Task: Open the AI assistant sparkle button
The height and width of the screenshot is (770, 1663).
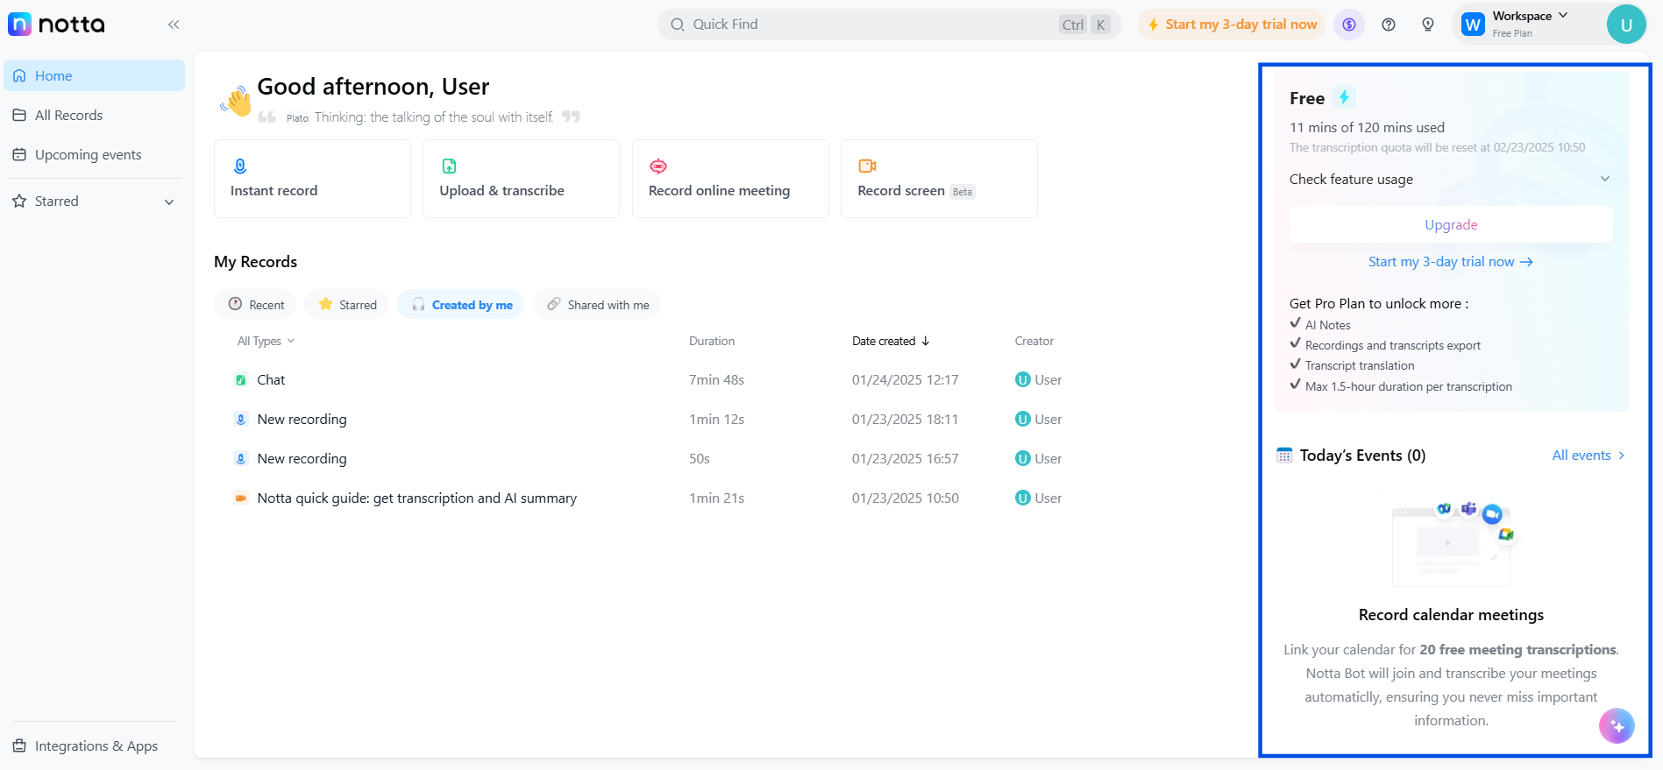Action: (x=1617, y=726)
